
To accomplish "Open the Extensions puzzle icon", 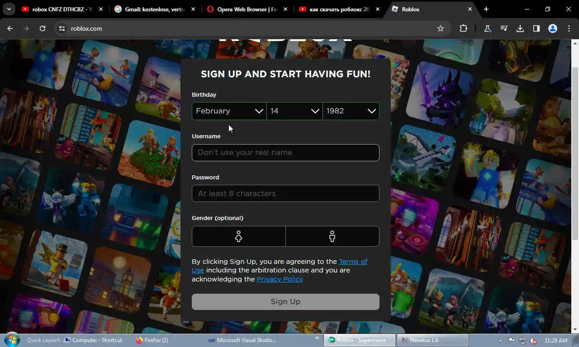I will click(463, 28).
